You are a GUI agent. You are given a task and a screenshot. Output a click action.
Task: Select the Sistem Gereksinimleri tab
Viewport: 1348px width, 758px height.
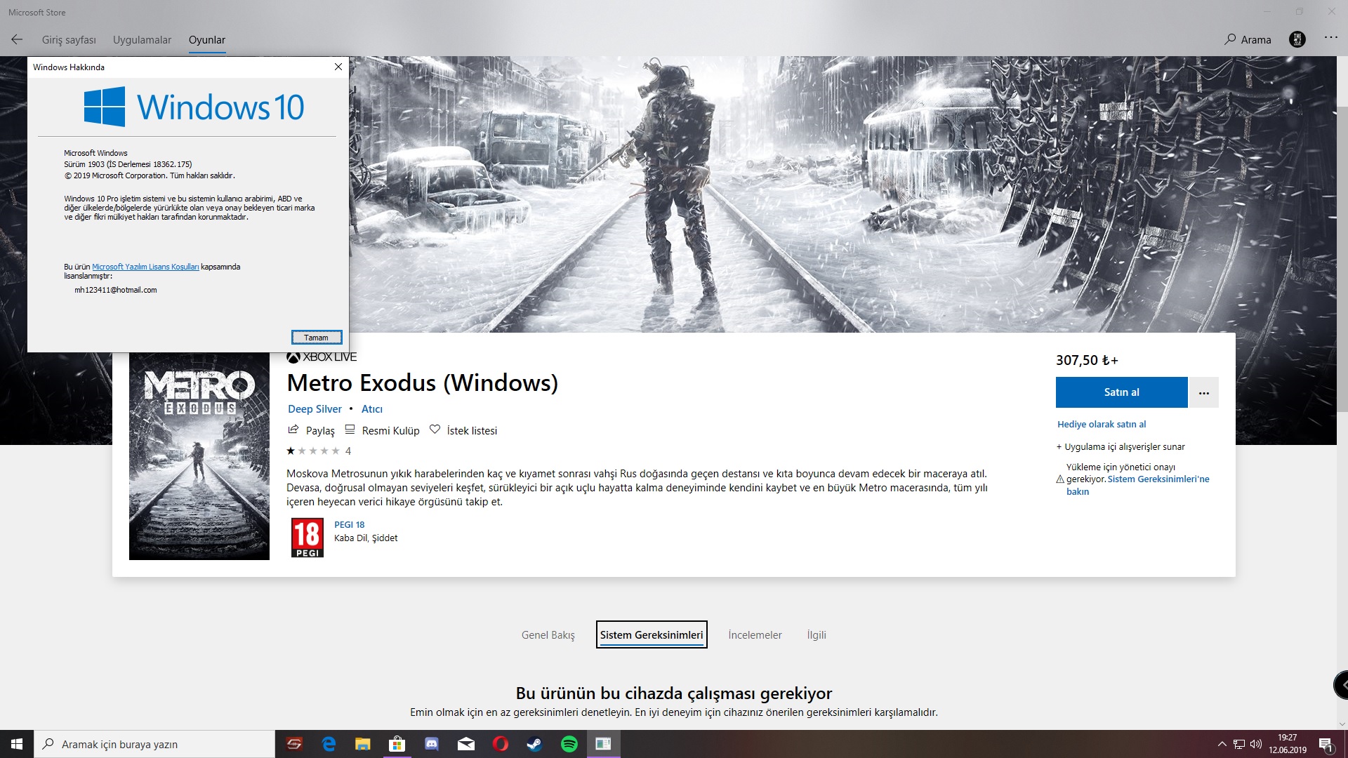tap(652, 634)
